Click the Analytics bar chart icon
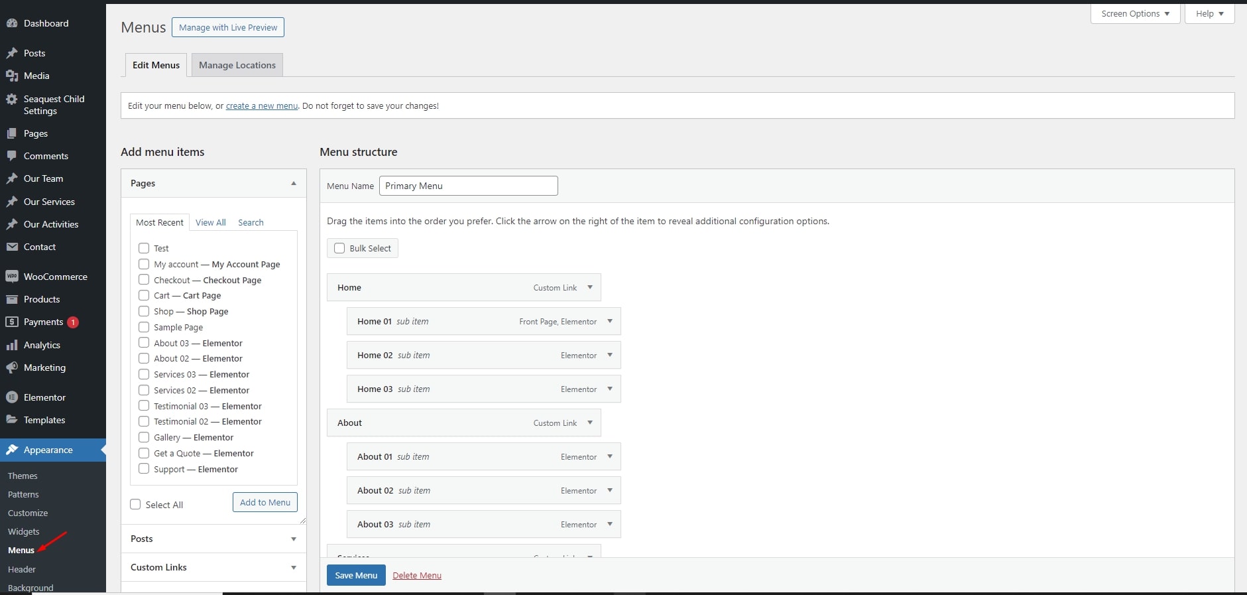 tap(12, 345)
